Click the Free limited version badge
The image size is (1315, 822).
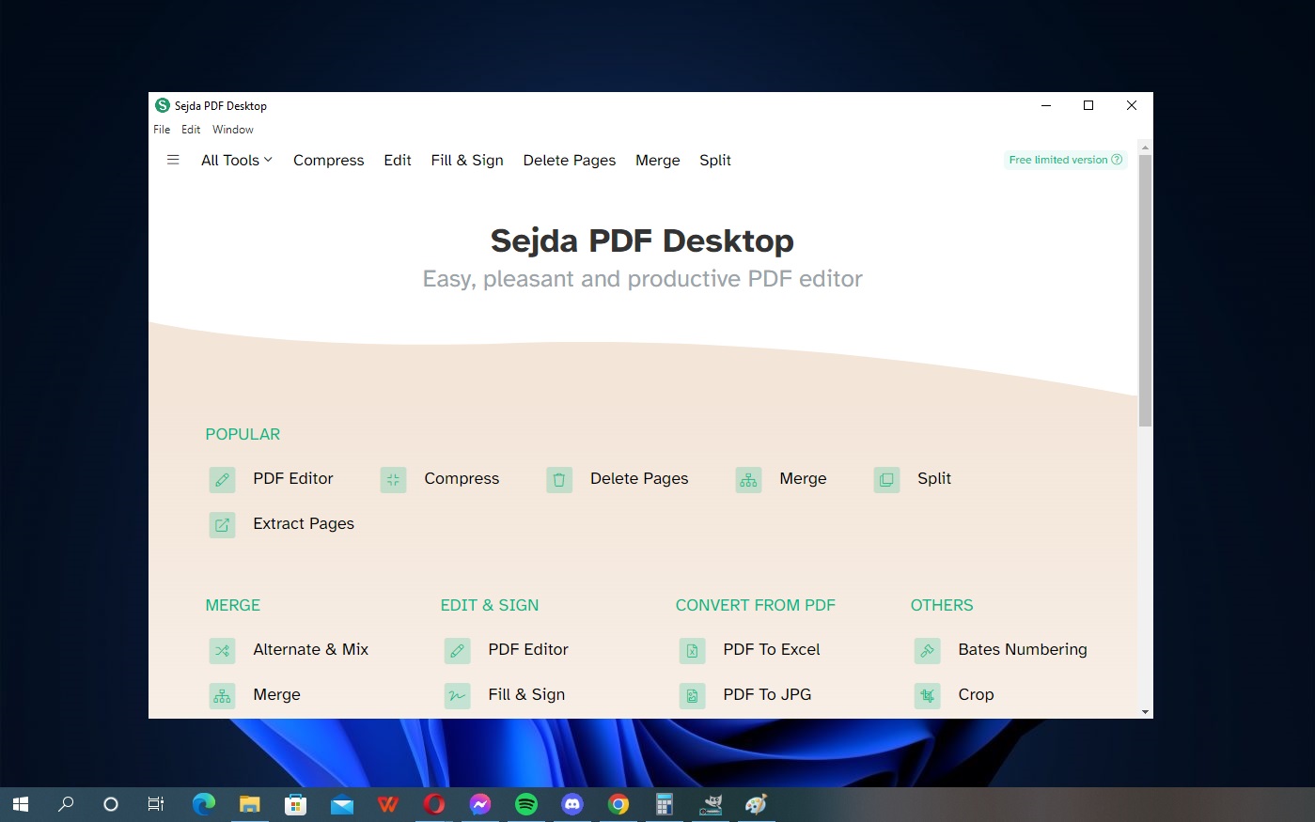[1065, 160]
